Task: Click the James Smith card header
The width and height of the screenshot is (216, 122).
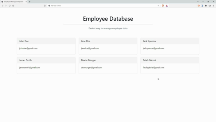Action: tap(46, 60)
